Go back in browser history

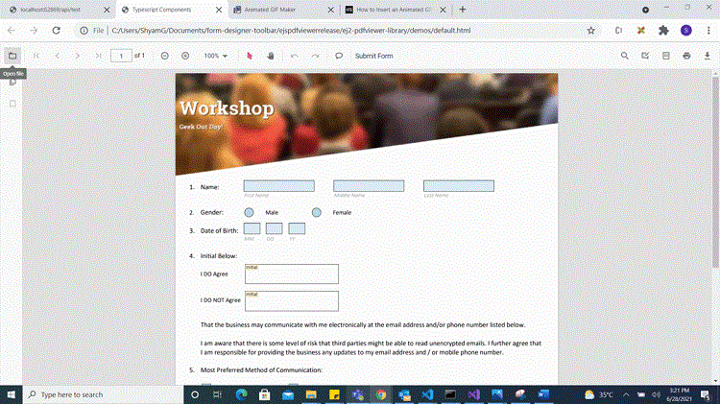[12, 31]
